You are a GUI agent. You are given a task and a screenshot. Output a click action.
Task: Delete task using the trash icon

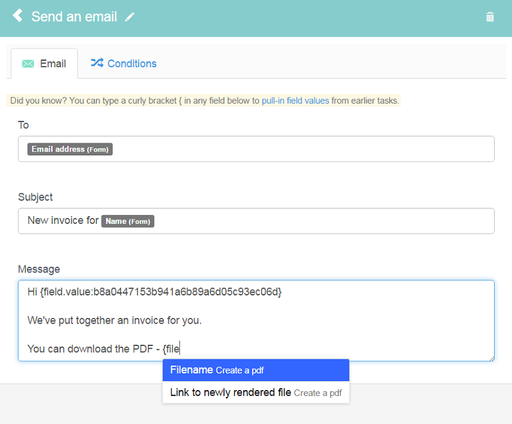click(x=490, y=17)
